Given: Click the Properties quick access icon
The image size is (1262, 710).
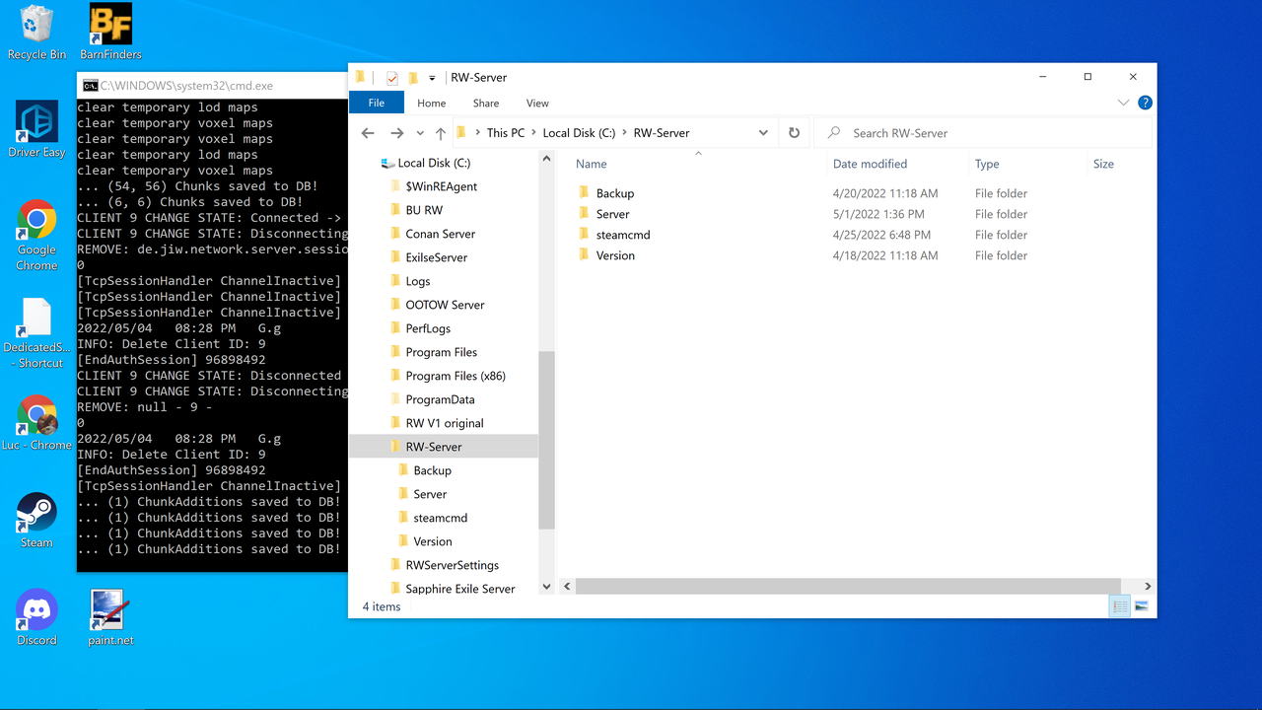Looking at the screenshot, I should coord(391,78).
